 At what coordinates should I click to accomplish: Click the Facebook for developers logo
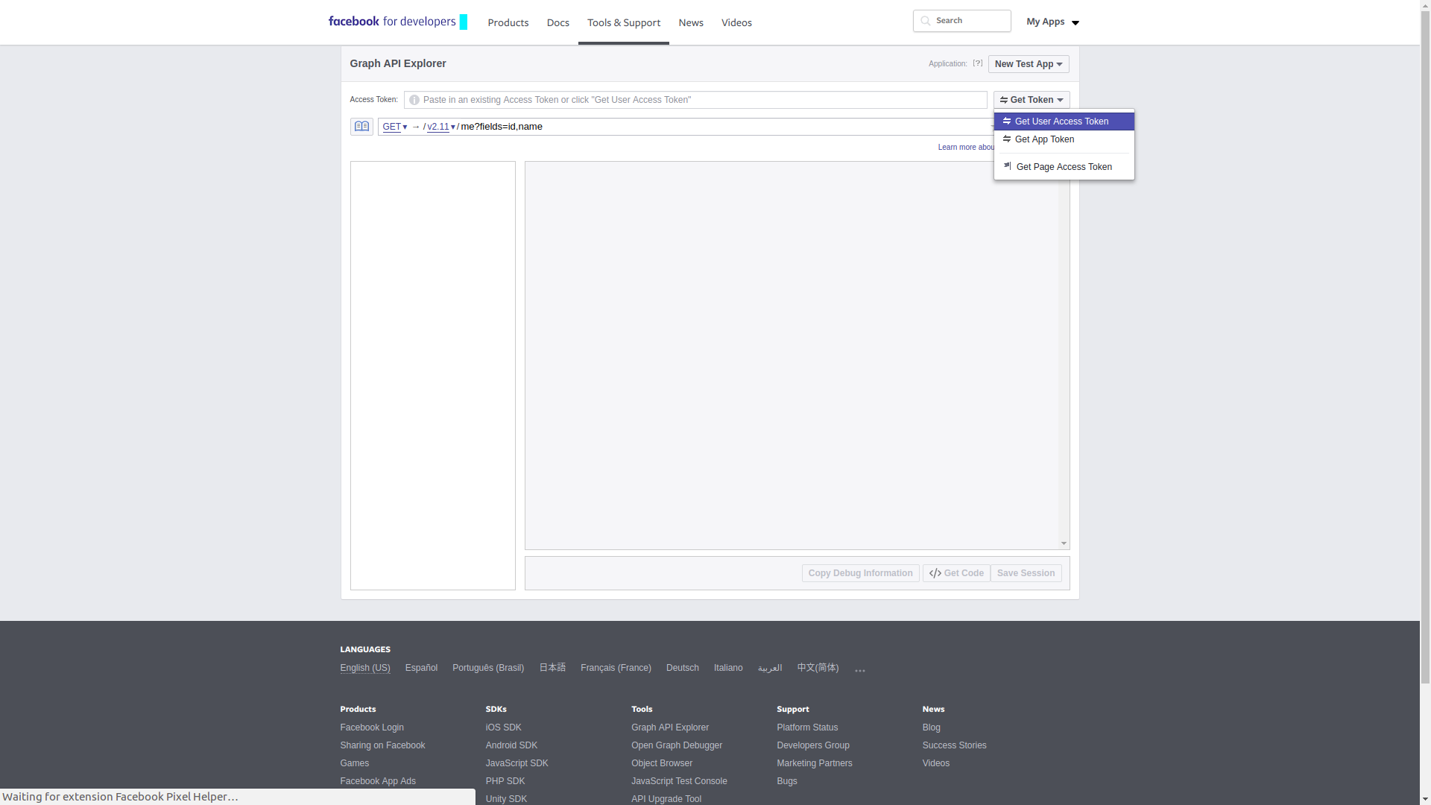(398, 22)
